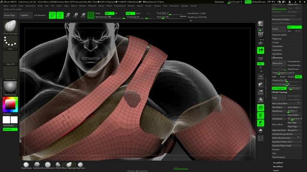
Task: Select the ClayBuildup brush on bottom shelf
Action: coord(26,165)
